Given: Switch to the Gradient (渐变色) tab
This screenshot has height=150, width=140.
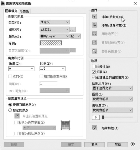Looking at the screenshot, I should point(24,11).
